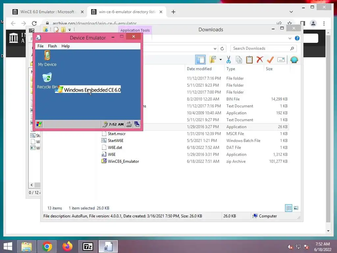Select the W6E.dat file
The height and width of the screenshot is (253, 337).
coord(115,147)
